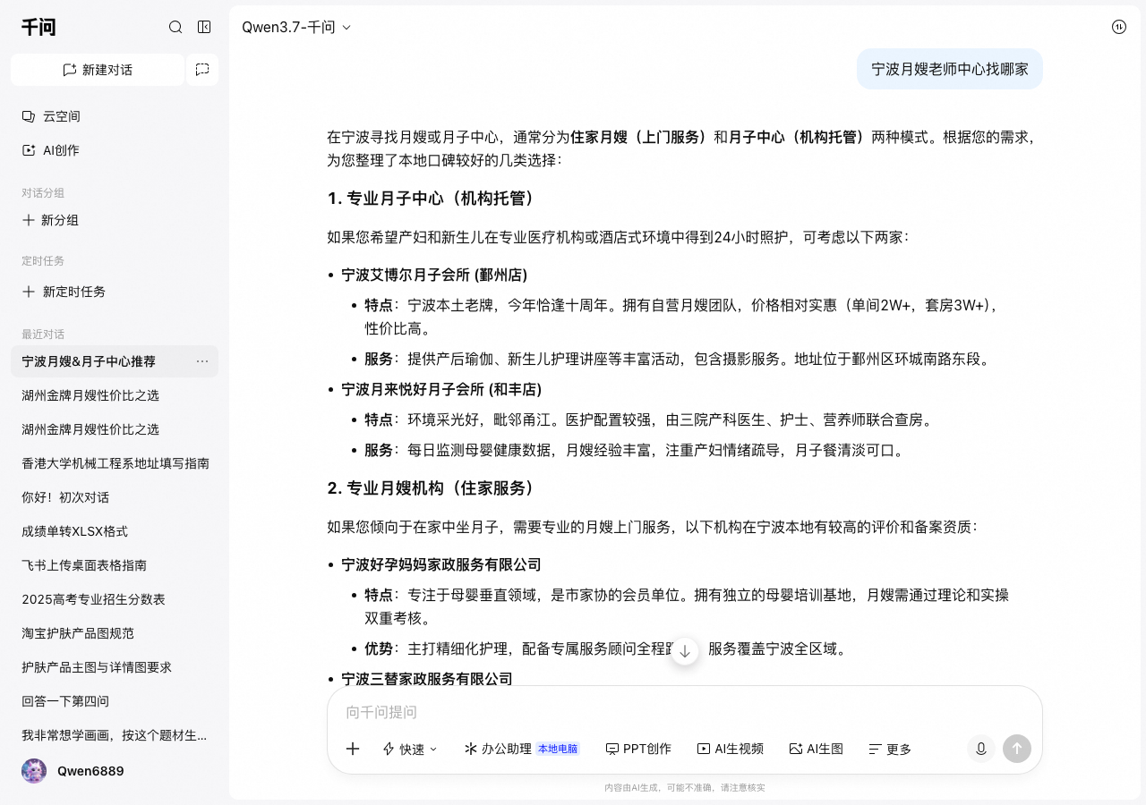Image resolution: width=1146 pixels, height=805 pixels.
Task: Open the 飞书上传桌面表格指南 conversation
Action: pos(115,565)
